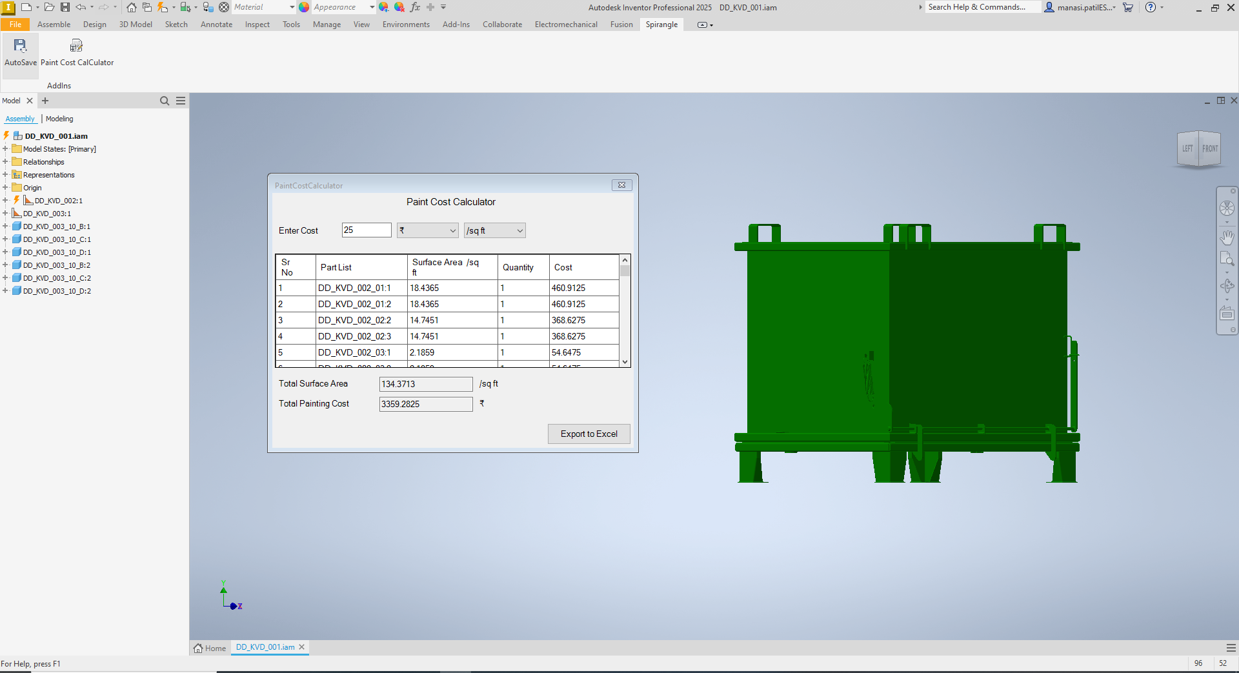
Task: Open the File menu
Action: (15, 25)
